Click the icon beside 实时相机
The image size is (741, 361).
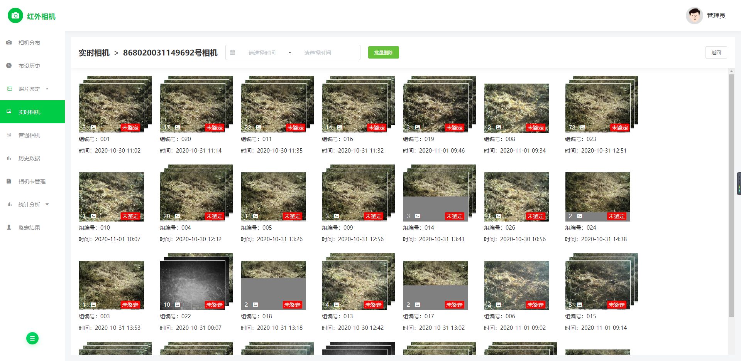tap(9, 112)
